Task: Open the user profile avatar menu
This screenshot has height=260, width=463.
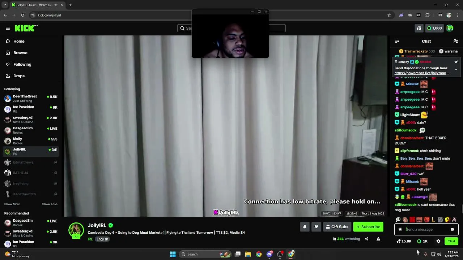Action: tap(450, 28)
